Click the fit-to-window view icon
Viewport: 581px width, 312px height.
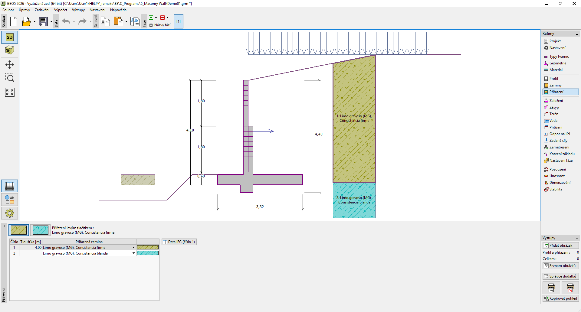10,92
